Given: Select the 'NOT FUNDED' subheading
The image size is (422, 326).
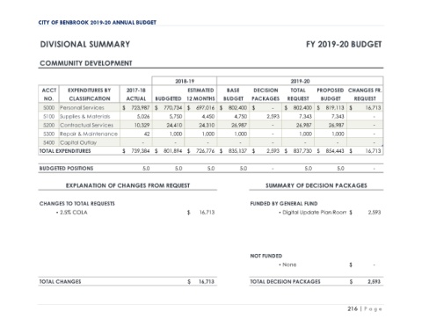Looking at the screenshot, I should pos(266,256).
